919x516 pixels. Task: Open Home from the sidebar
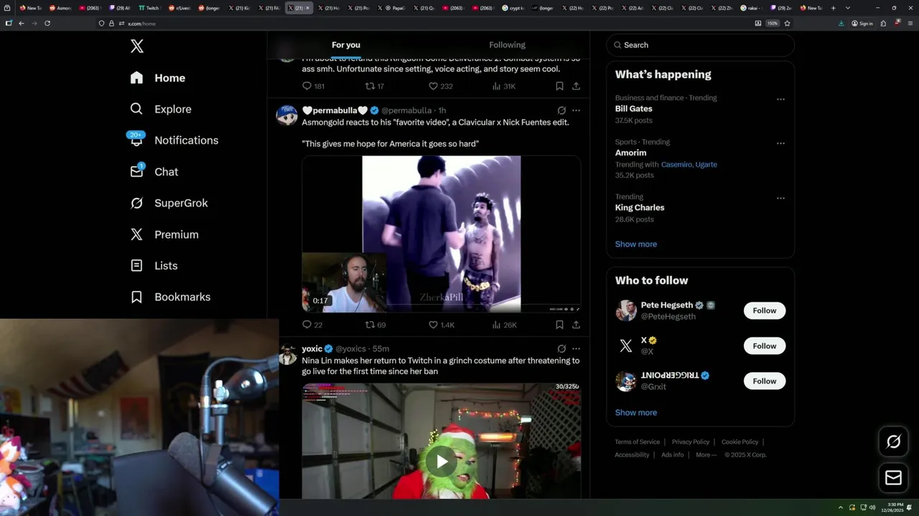point(158,78)
